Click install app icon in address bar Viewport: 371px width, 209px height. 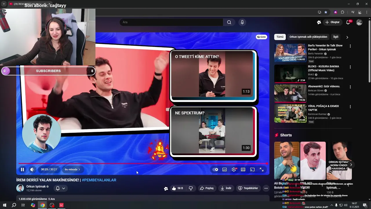tap(319, 12)
